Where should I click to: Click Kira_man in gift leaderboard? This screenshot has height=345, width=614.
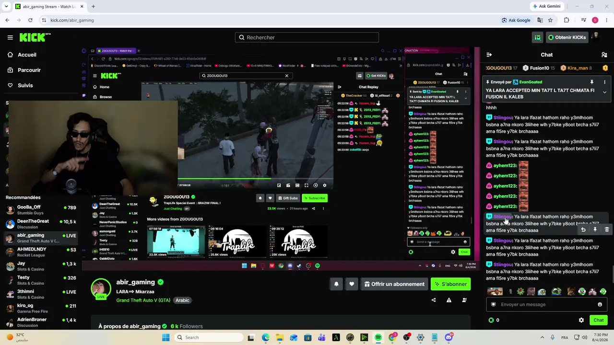tap(577, 68)
